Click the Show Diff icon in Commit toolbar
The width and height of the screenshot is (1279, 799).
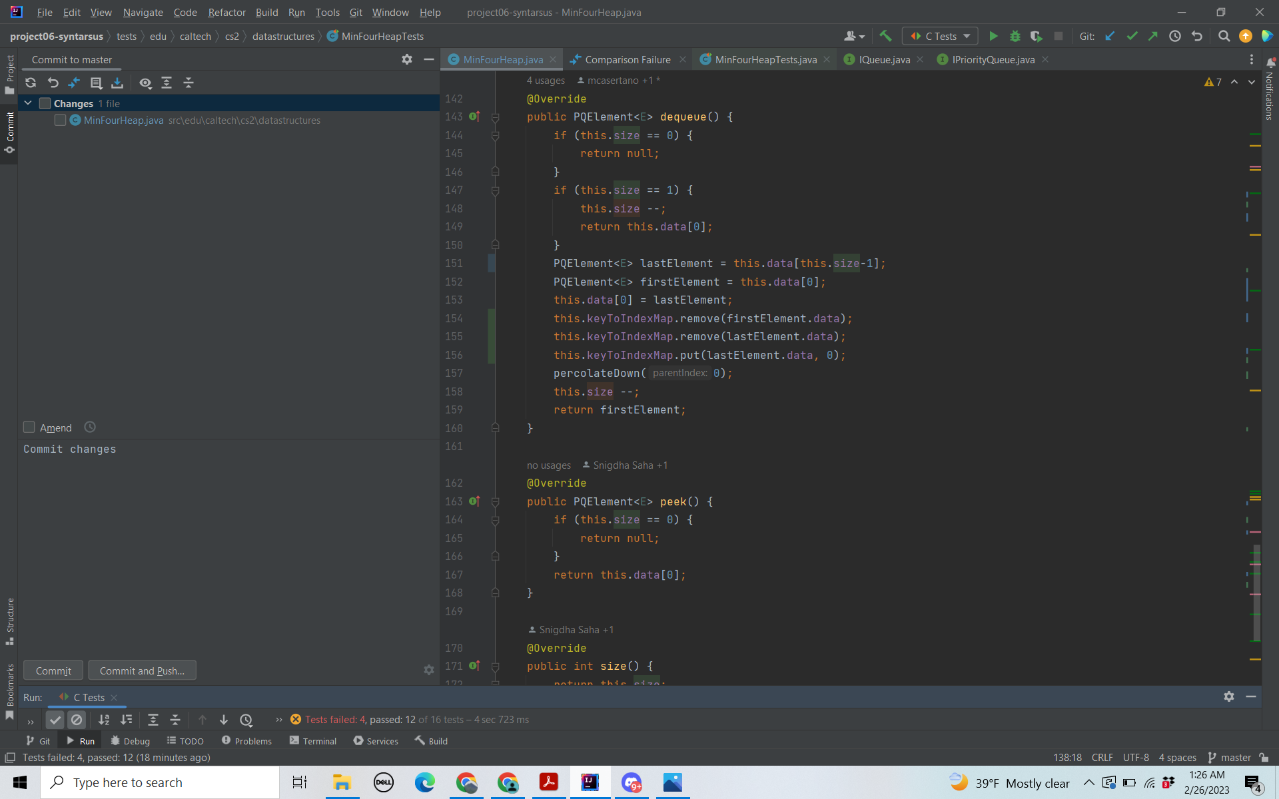click(x=74, y=83)
